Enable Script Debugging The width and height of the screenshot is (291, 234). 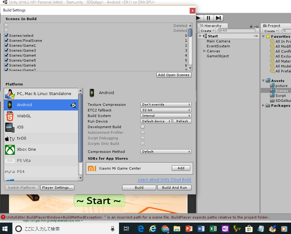point(143,138)
